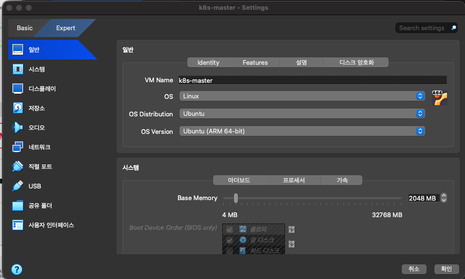The height and width of the screenshot is (279, 465).
Task: Open the 직렬 포트 serial ports icon
Action: pos(18,167)
